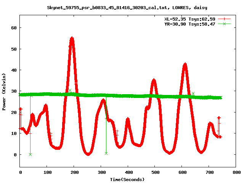Click the 'Power (Kelvin)' y-axis label
The height and width of the screenshot is (183, 244).
pos(4,92)
